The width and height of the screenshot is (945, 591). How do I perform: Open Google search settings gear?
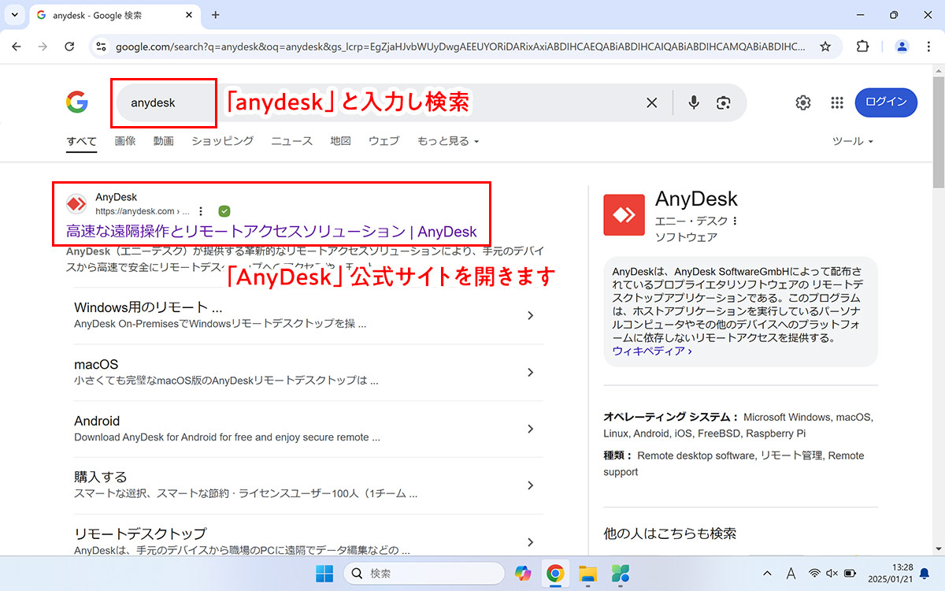[x=803, y=102]
